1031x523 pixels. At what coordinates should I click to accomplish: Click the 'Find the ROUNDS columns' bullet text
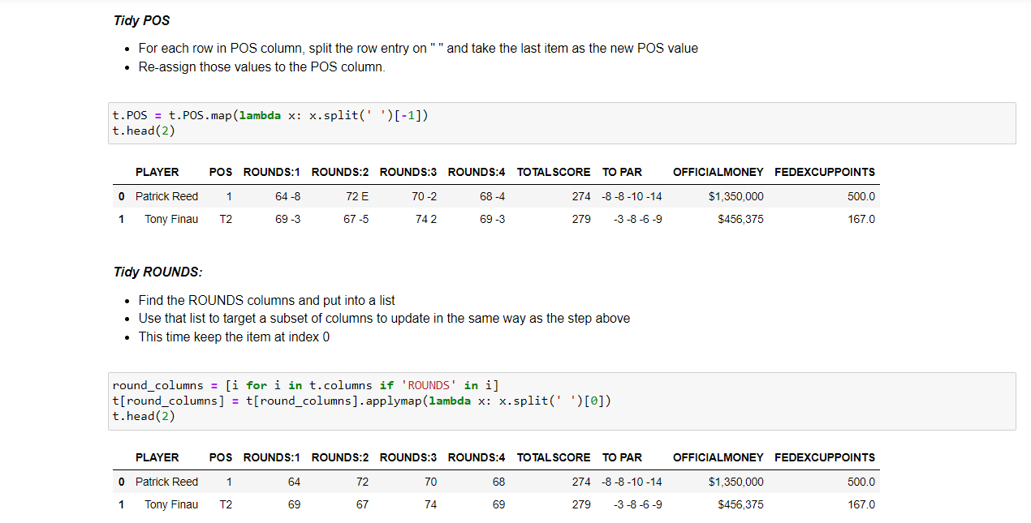(x=267, y=300)
